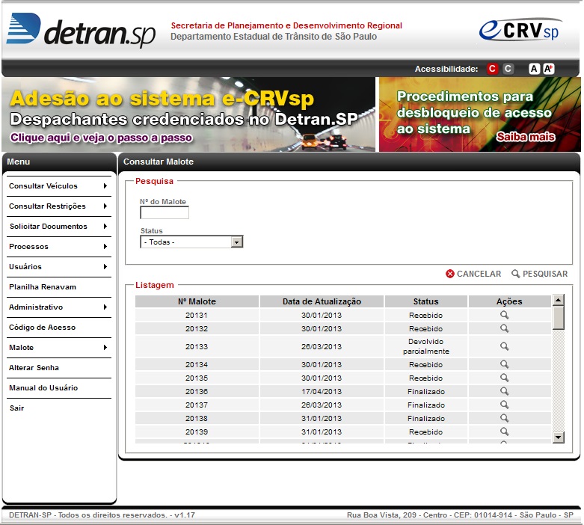View details of malote 20139
The width and height of the screenshot is (584, 525).
504,431
